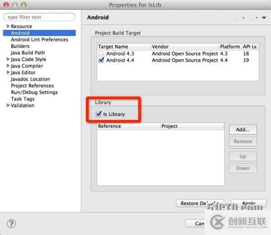The height and width of the screenshot is (235, 271).
Task: Select Javadoc Location page
Action: coord(30,79)
